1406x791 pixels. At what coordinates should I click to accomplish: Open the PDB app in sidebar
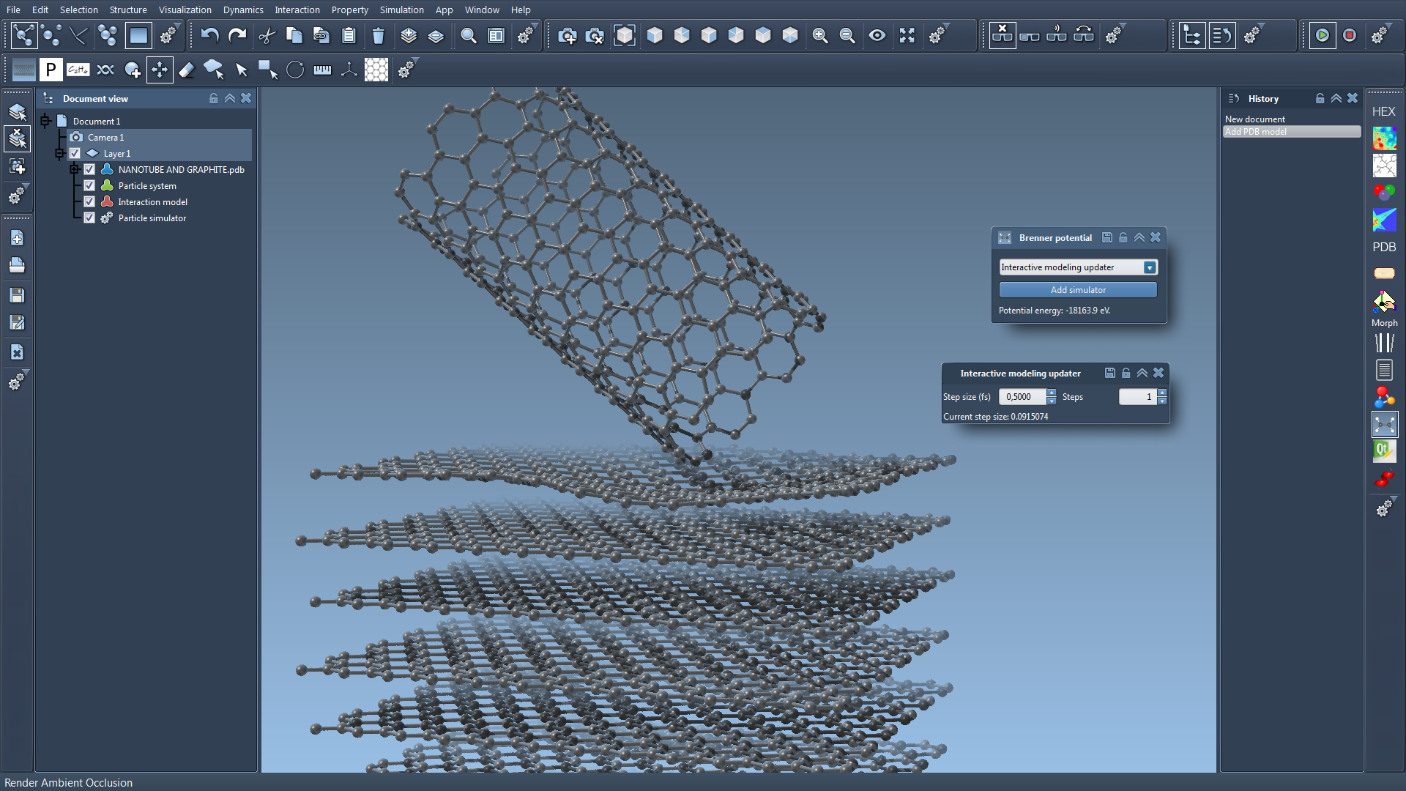[x=1383, y=247]
